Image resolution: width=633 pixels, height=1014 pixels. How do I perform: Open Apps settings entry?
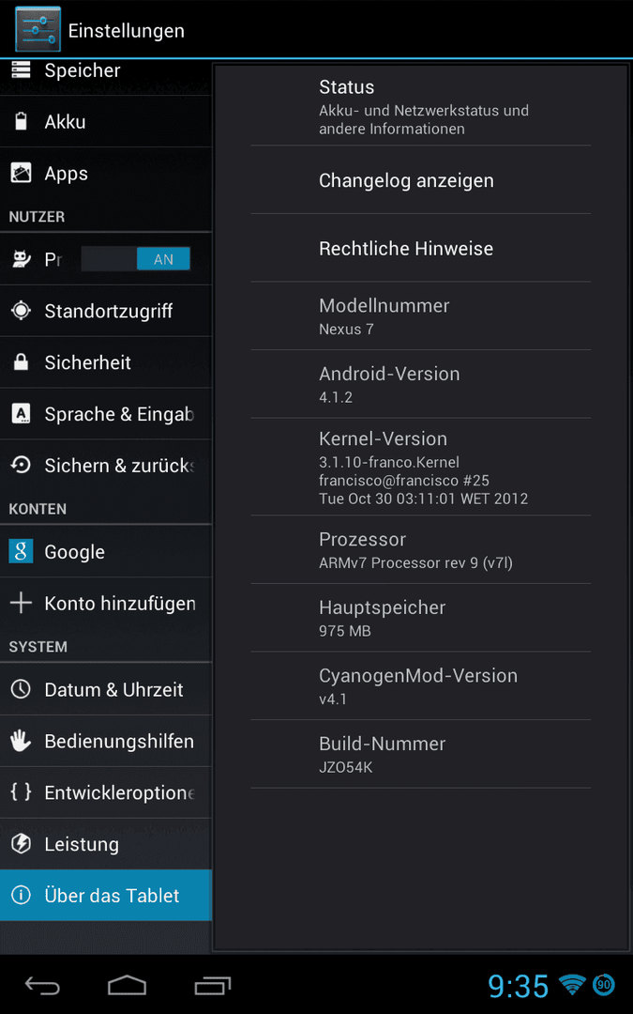106,174
